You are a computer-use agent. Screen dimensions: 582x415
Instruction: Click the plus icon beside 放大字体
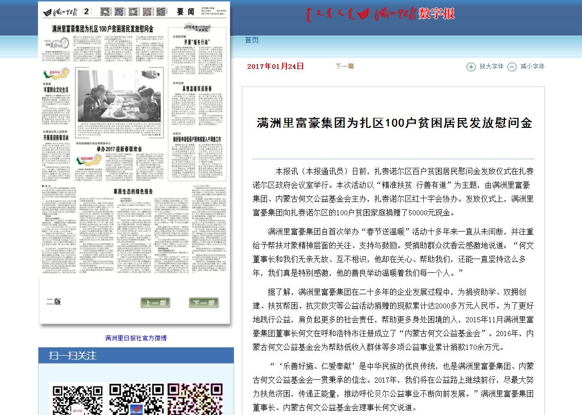click(x=471, y=67)
